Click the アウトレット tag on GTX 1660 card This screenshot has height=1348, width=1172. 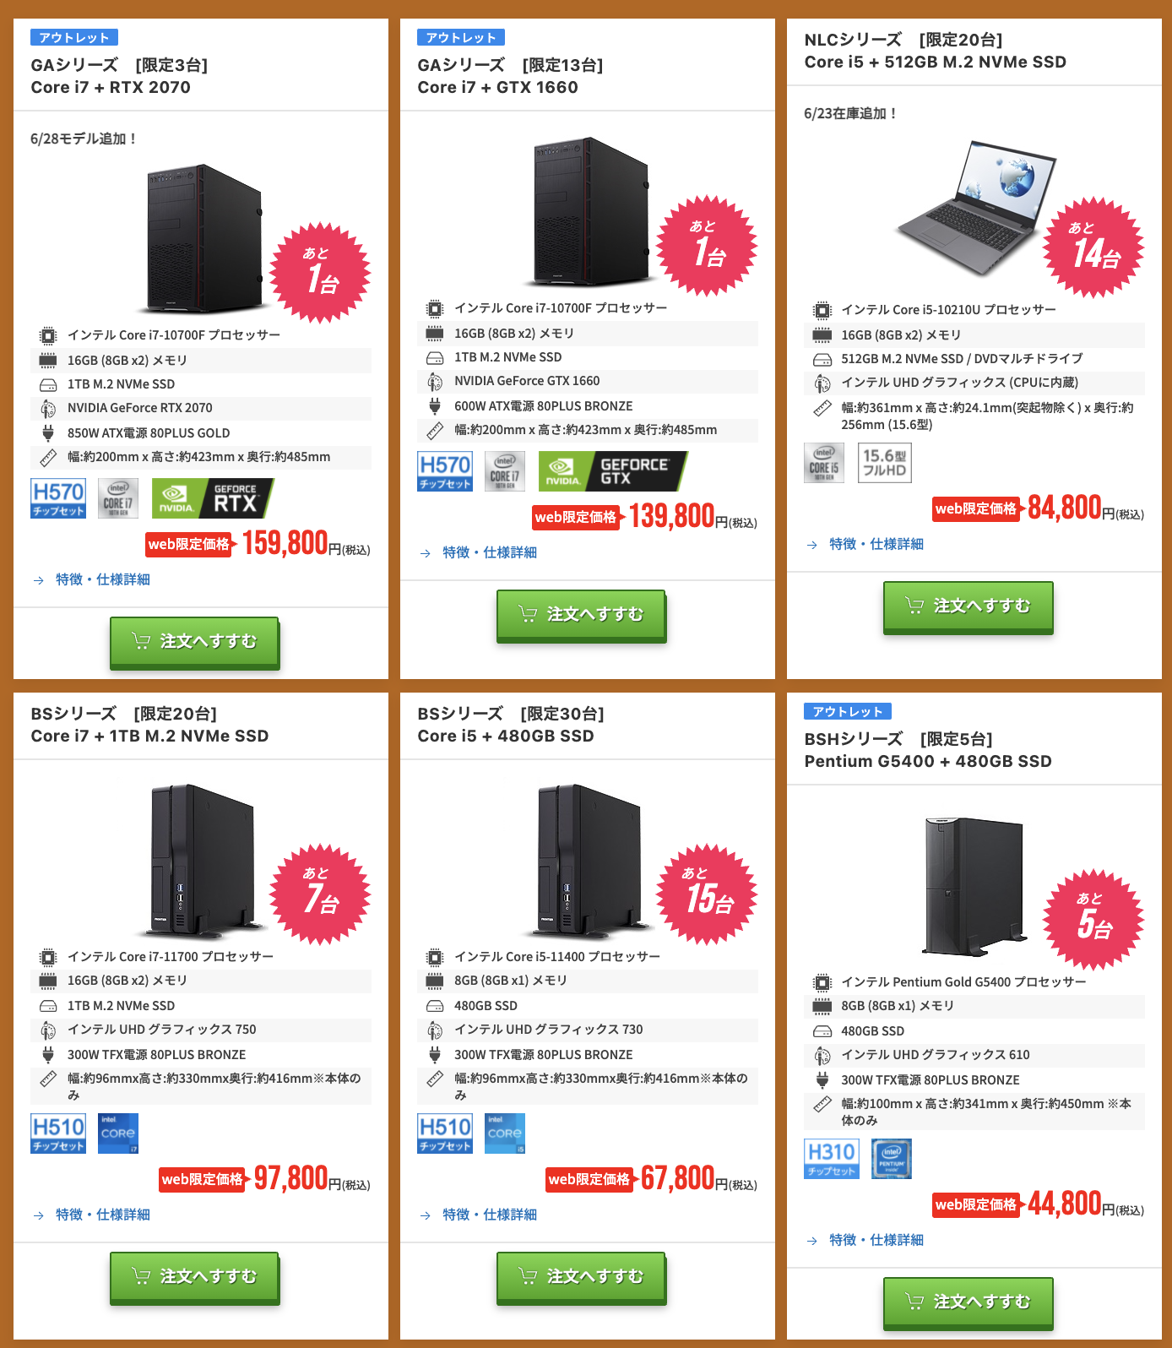click(x=461, y=37)
